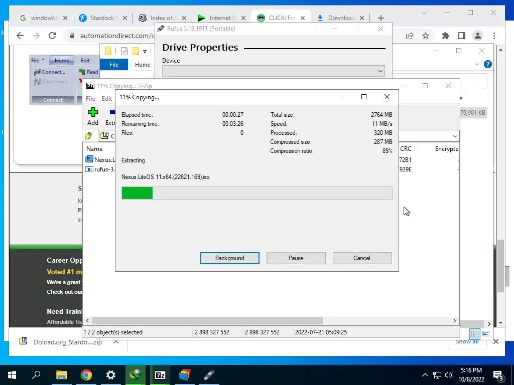The height and width of the screenshot is (385, 514).
Task: Open a new Chrome tab with plus
Action: (380, 18)
